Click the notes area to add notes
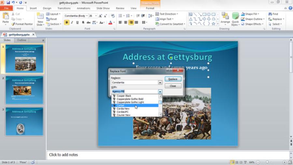293x165 pixels. (168, 155)
